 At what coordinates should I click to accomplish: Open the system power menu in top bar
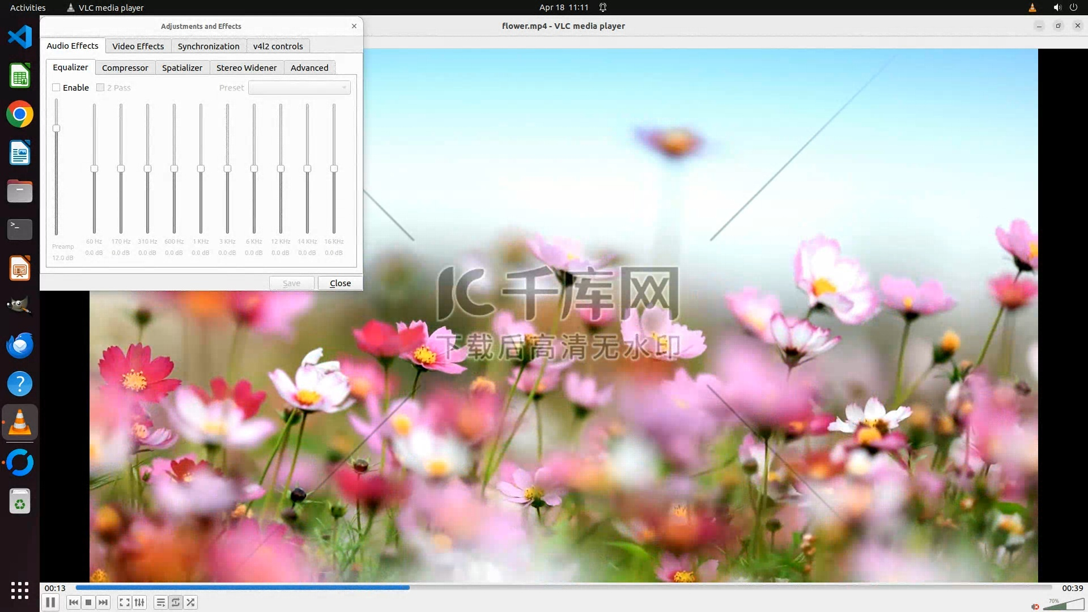tap(1073, 7)
